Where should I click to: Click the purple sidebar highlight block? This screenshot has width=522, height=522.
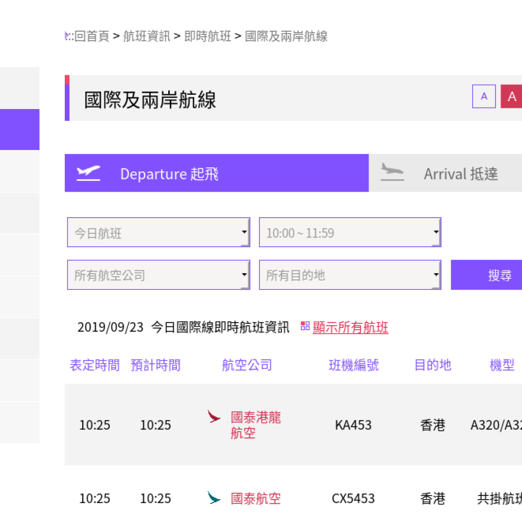point(20,130)
